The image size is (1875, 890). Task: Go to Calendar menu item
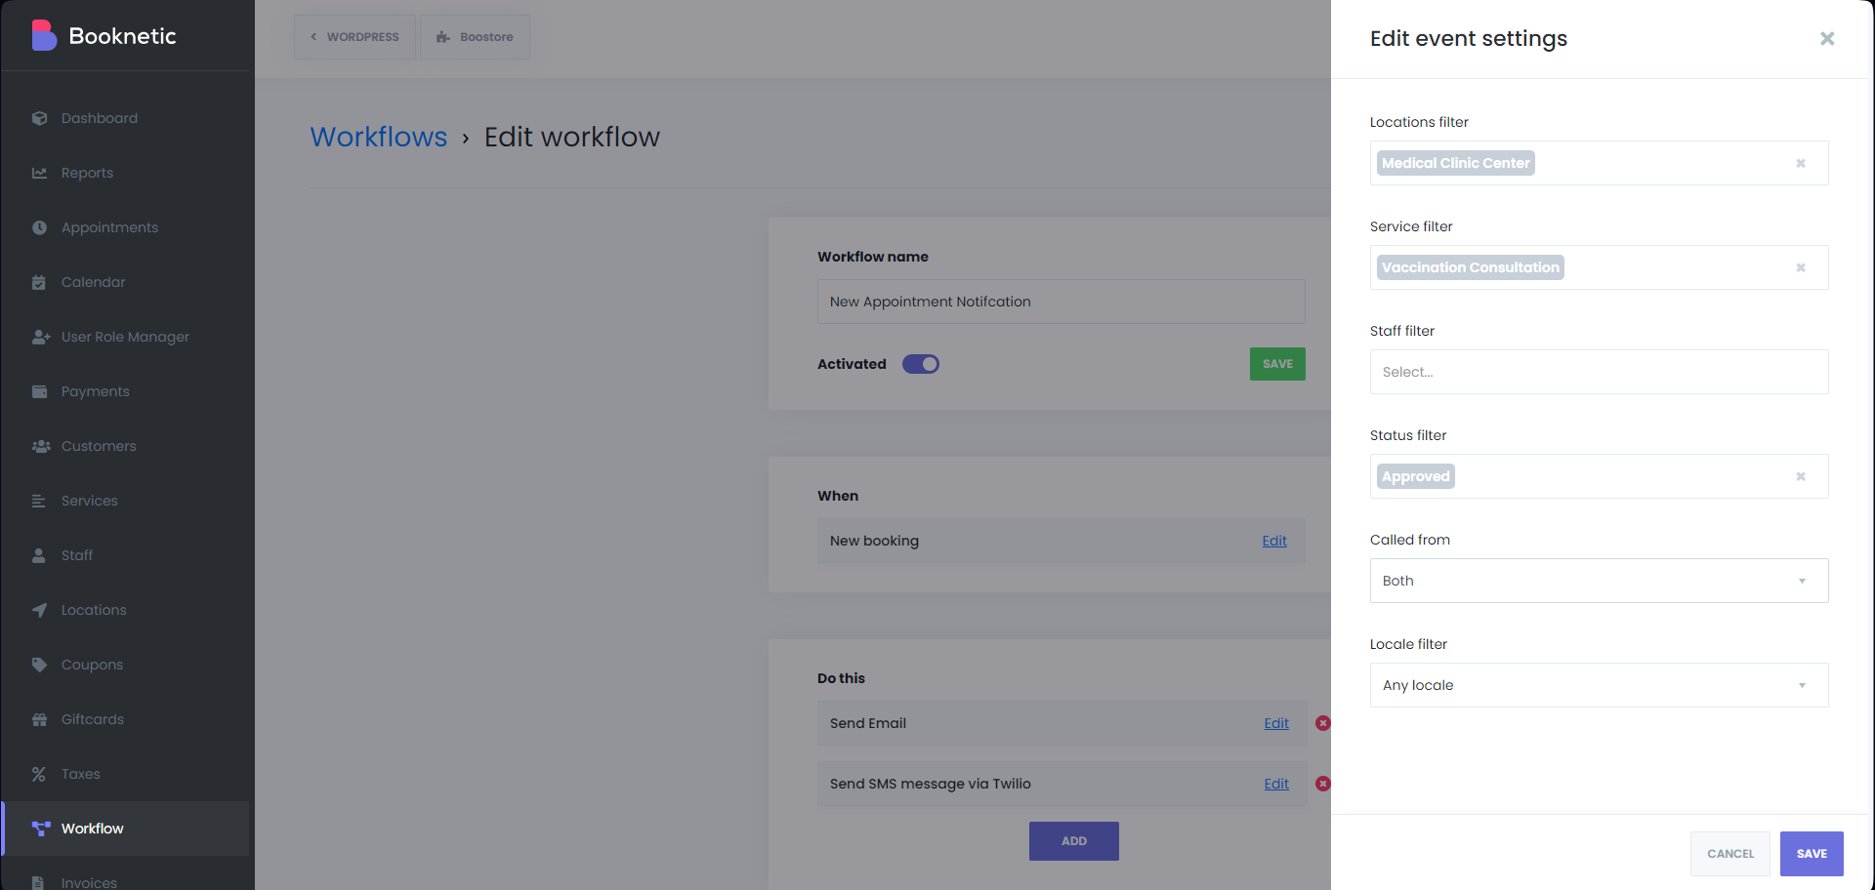125,282
